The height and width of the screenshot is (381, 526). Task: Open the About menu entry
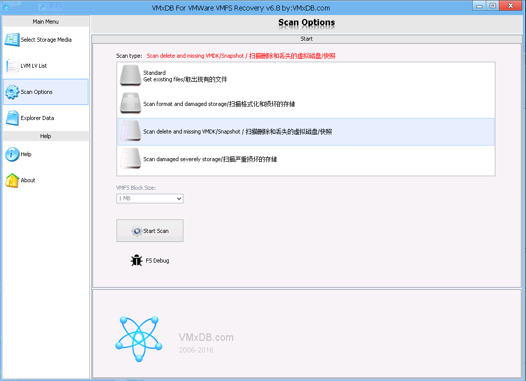pos(46,180)
